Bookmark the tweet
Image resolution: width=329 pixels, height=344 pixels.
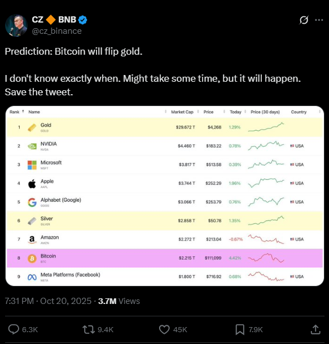pyautogui.click(x=240, y=329)
